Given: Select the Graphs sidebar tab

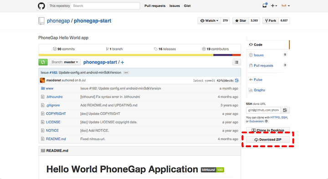Looking at the screenshot, I should [268, 90].
